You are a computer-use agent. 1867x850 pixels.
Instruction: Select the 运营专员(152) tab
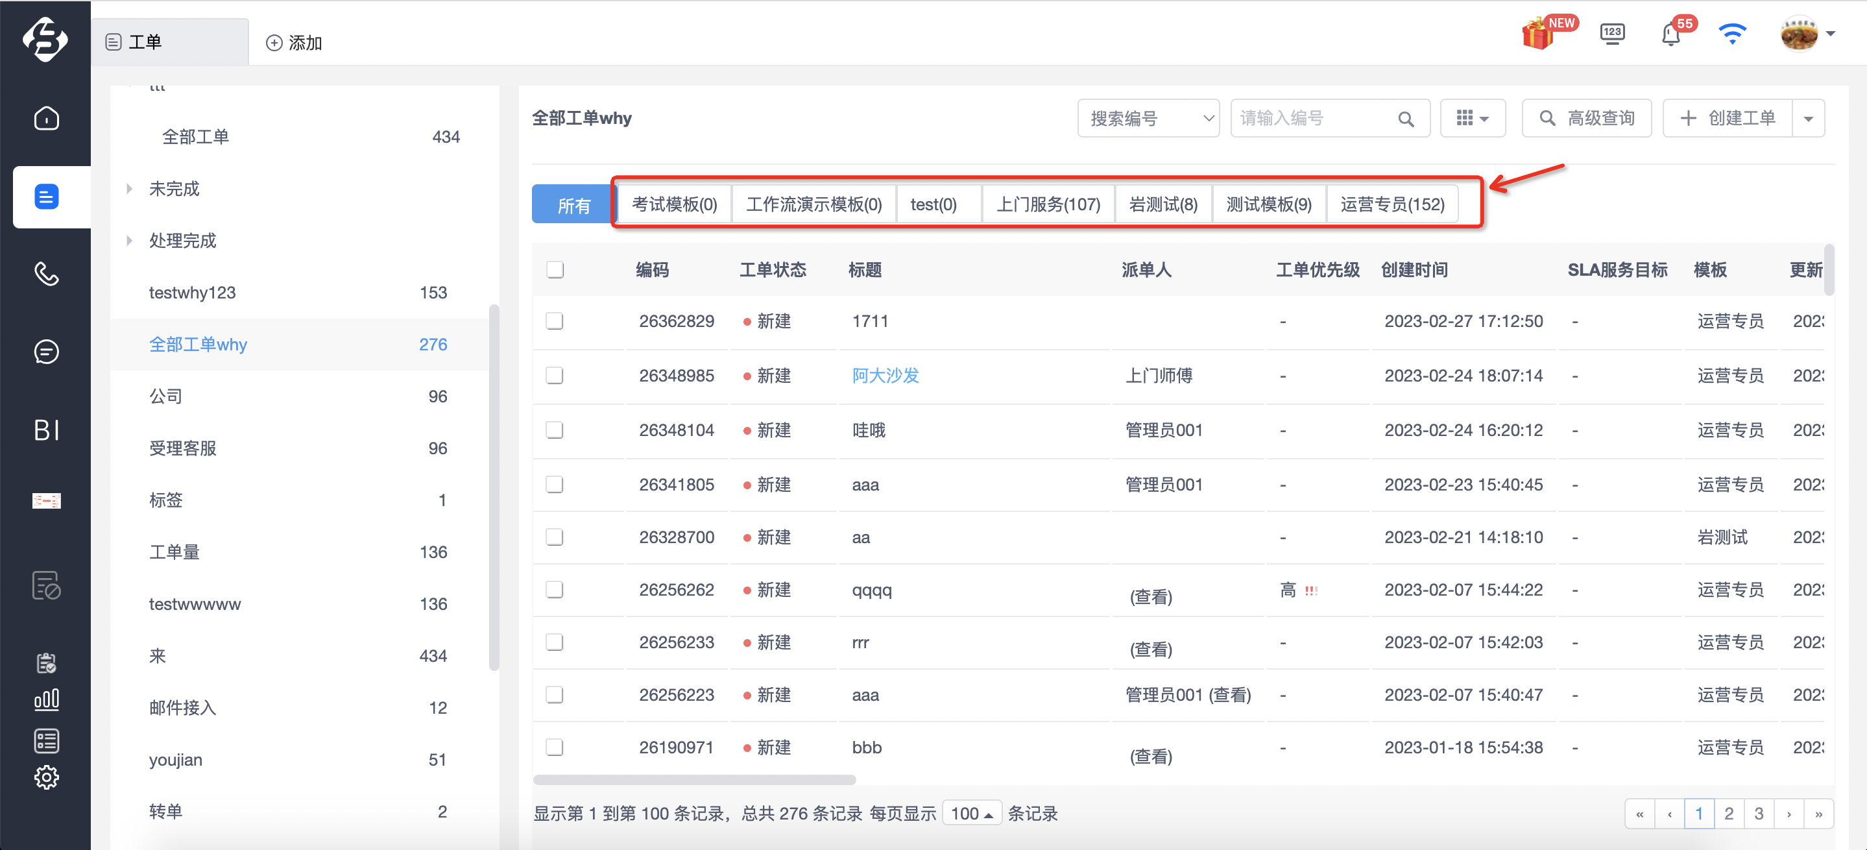pyautogui.click(x=1392, y=204)
